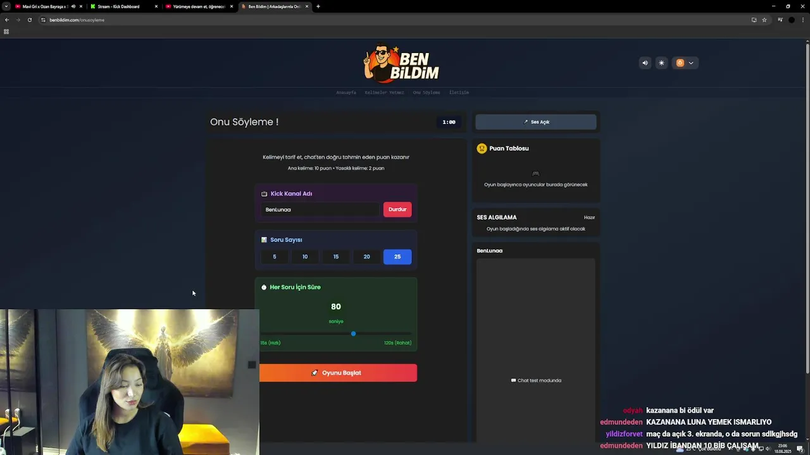Viewport: 810px width, 455px height.
Task: Reload the page
Action: pos(30,20)
